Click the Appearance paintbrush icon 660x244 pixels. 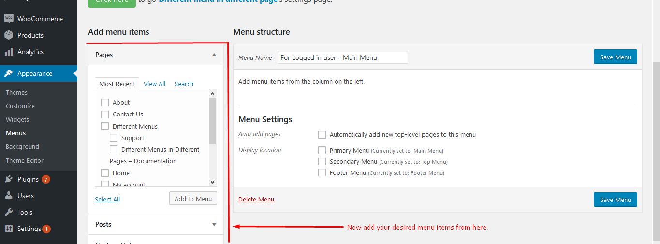pyautogui.click(x=9, y=73)
